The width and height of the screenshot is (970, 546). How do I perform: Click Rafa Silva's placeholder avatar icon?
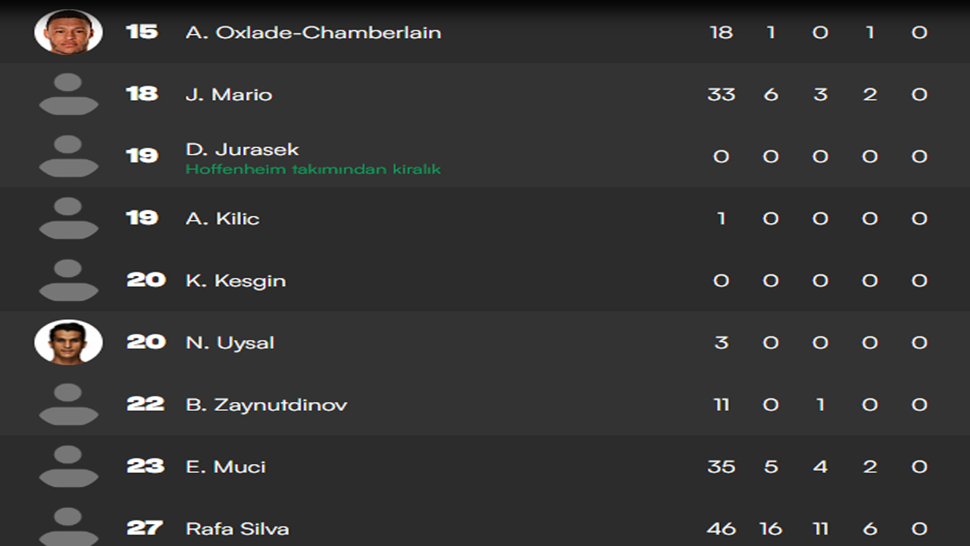(x=68, y=528)
